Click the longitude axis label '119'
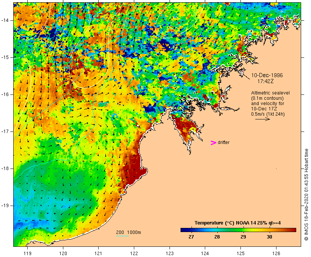311x257 pixels. click(27, 254)
